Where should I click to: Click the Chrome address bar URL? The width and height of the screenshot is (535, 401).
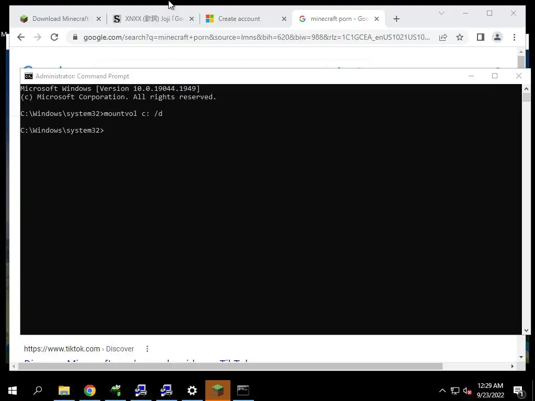257,37
